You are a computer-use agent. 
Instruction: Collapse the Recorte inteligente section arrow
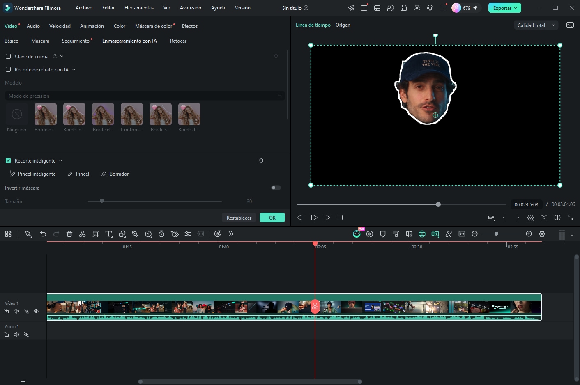tap(60, 160)
